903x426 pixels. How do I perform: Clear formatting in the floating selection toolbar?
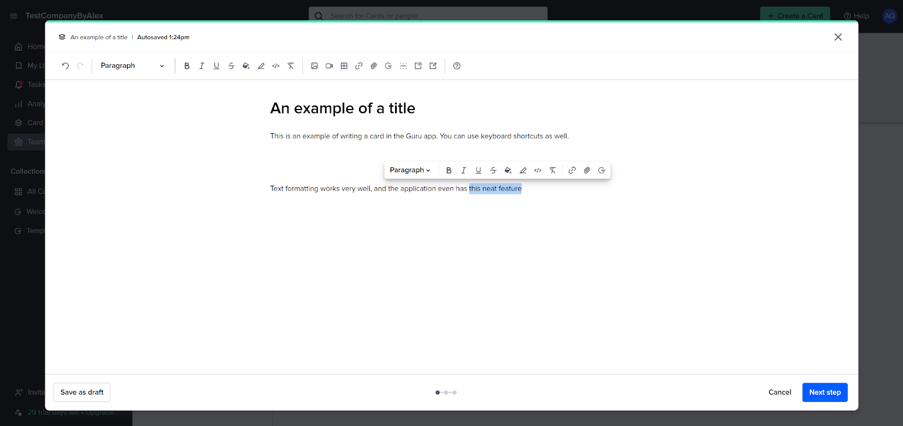(553, 170)
